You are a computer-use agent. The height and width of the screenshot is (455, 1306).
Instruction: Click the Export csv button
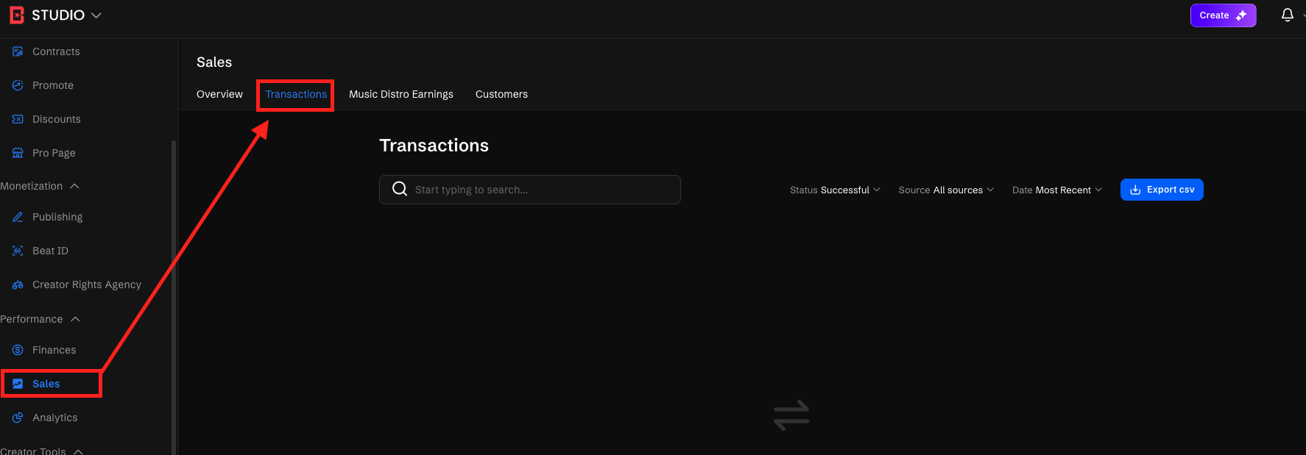tap(1162, 190)
